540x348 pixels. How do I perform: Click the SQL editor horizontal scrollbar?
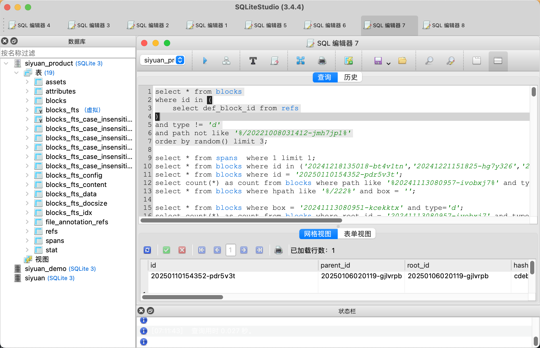coord(241,220)
